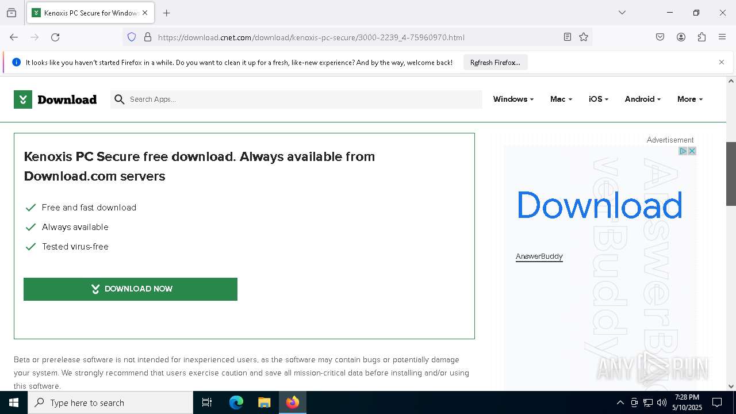Click scrollbar down arrow
Screen dimensions: 736x414
coord(731,386)
